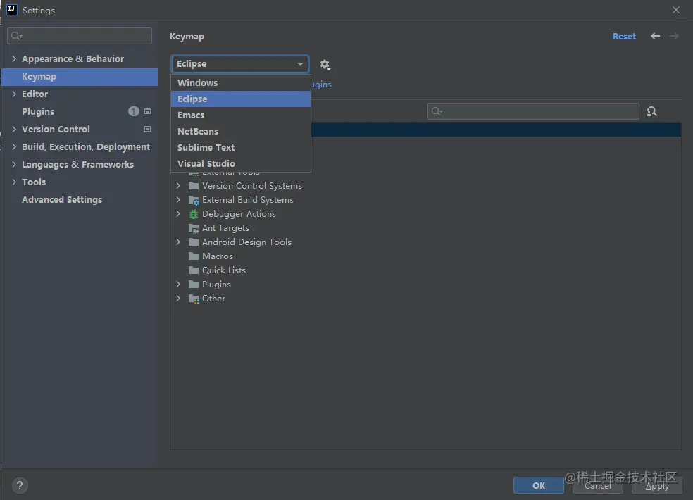Screen dimensions: 693x500
Task: Click the Debugger Actions bug icon
Action: click(x=194, y=214)
